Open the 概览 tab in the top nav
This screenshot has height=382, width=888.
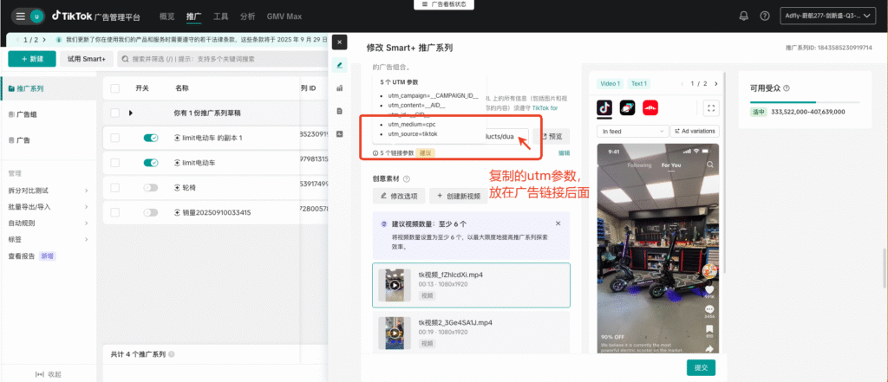[x=167, y=16]
